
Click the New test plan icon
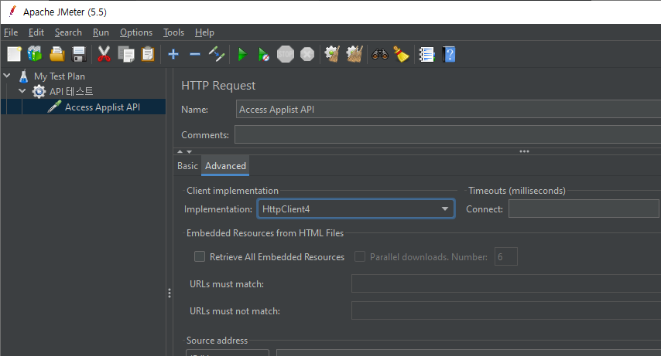point(14,54)
